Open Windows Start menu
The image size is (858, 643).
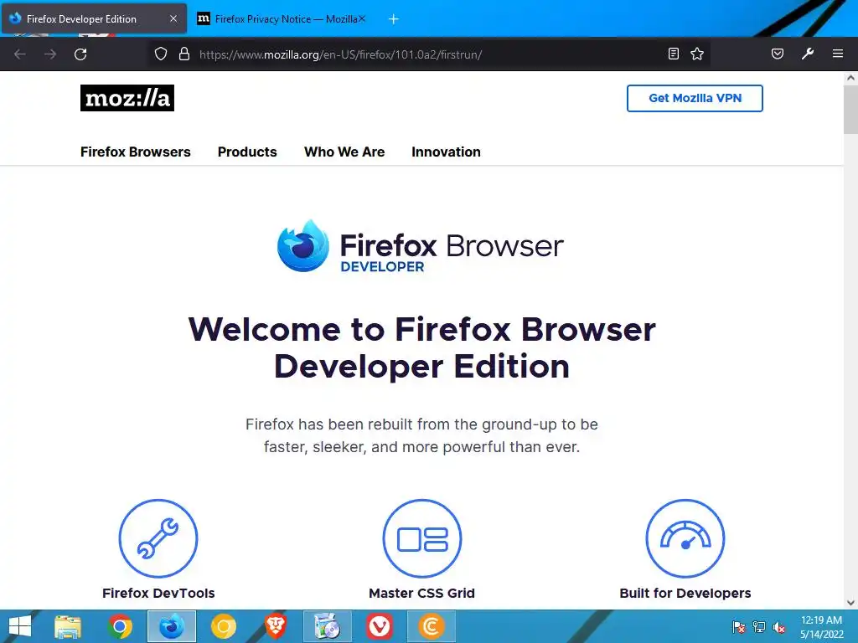click(x=20, y=626)
